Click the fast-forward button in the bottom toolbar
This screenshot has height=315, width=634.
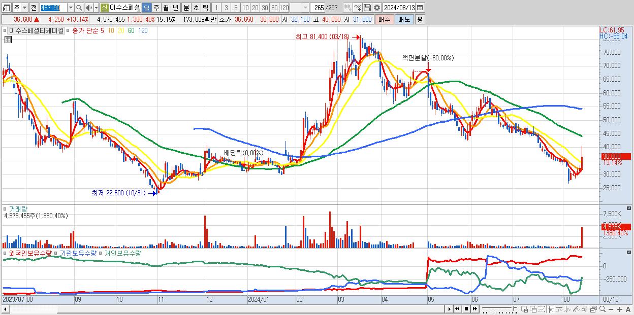[x=474, y=309]
